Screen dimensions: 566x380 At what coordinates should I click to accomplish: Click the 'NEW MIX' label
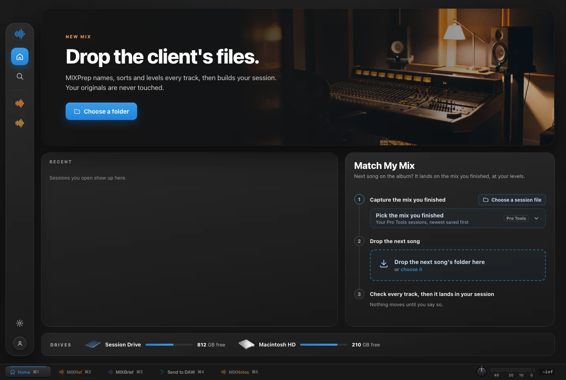pyautogui.click(x=78, y=37)
